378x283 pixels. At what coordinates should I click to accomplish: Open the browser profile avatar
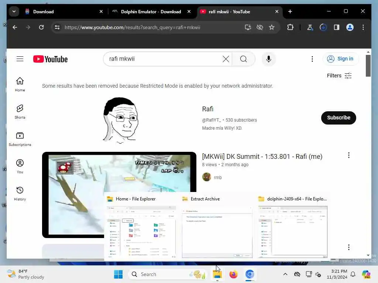(350, 27)
